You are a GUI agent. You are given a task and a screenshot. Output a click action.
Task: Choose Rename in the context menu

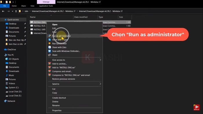(56, 105)
